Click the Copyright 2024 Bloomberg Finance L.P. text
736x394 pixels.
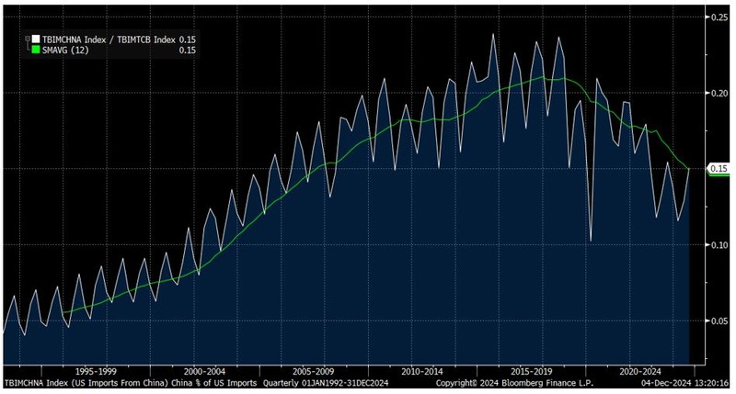(x=515, y=383)
